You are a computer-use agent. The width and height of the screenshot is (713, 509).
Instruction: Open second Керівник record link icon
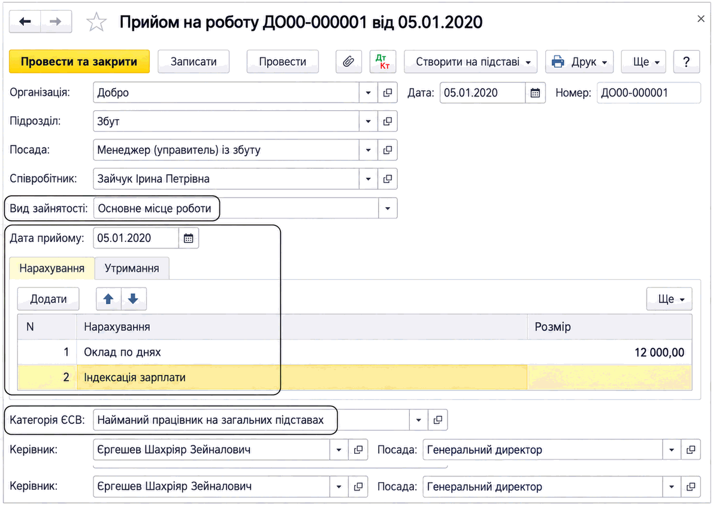click(358, 487)
